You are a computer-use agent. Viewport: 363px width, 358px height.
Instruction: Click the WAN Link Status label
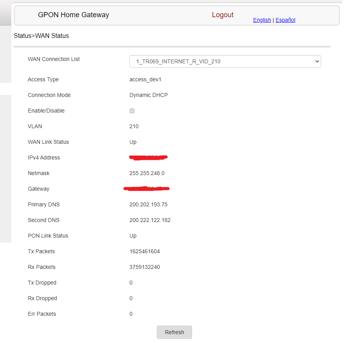(x=49, y=142)
